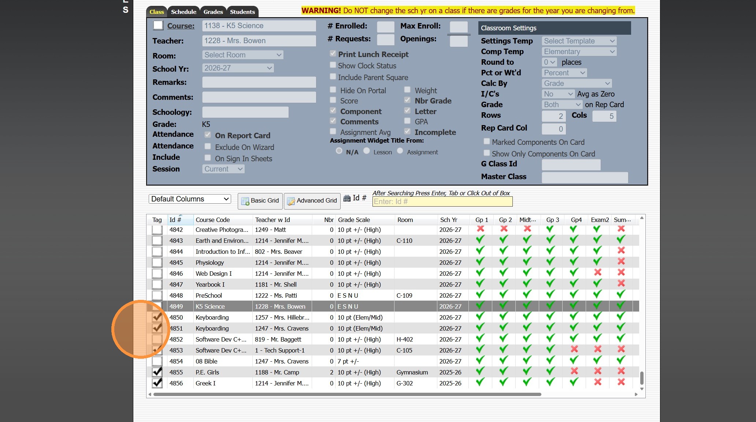756x422 pixels.
Task: Tag the 08 Bible row checkbox
Action: pyautogui.click(x=157, y=361)
